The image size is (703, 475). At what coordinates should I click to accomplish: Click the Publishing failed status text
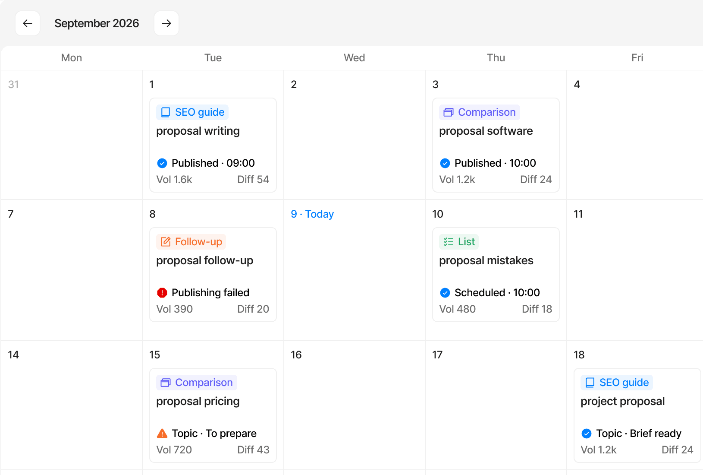pyautogui.click(x=210, y=293)
